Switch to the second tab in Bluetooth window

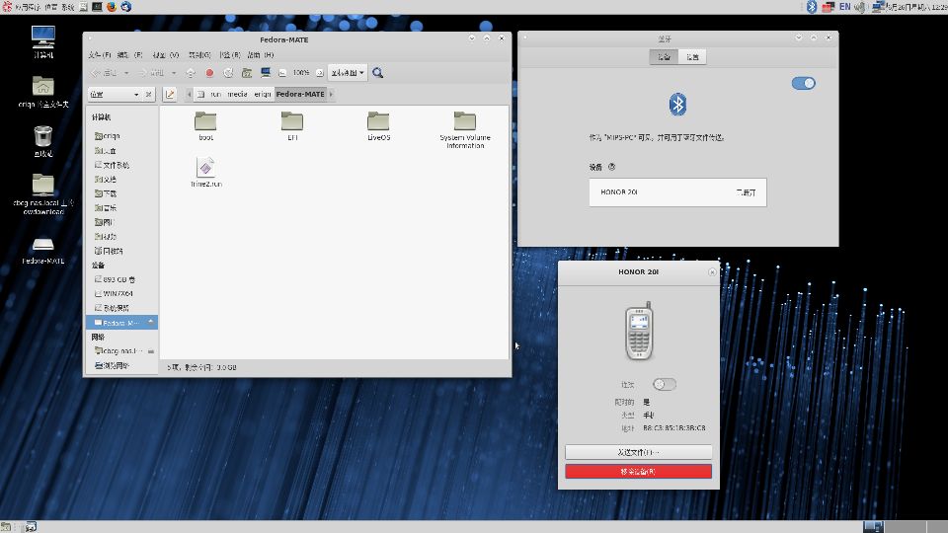(692, 57)
